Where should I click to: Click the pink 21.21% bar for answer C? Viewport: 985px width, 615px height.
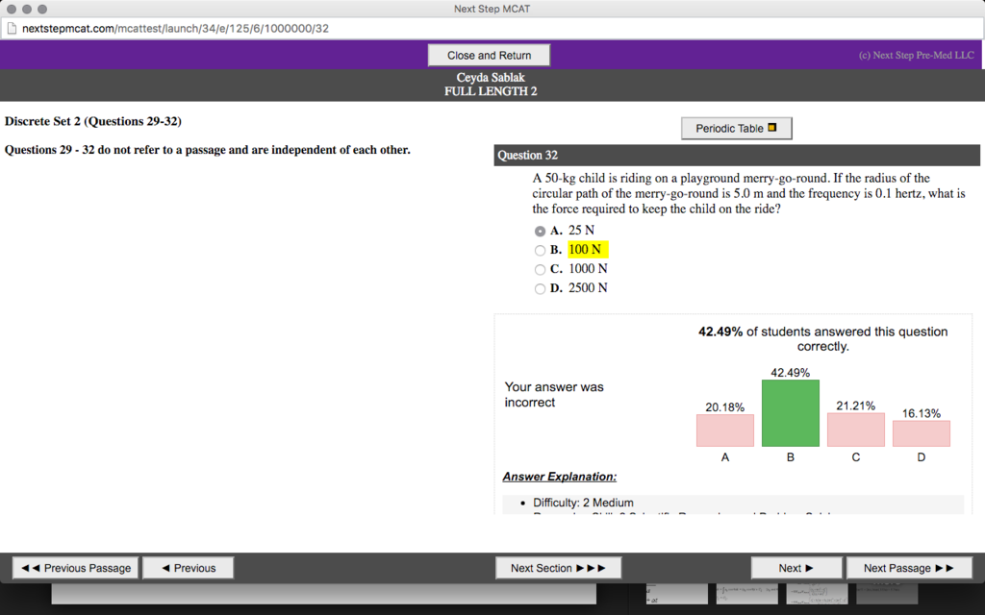(855, 430)
